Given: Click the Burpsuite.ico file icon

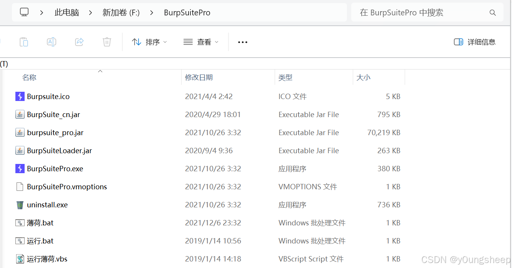Looking at the screenshot, I should pos(20,96).
